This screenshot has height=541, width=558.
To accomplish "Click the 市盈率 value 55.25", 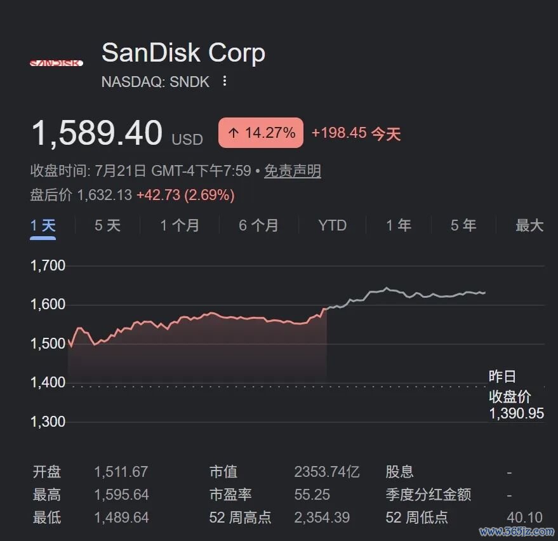I will coord(312,495).
